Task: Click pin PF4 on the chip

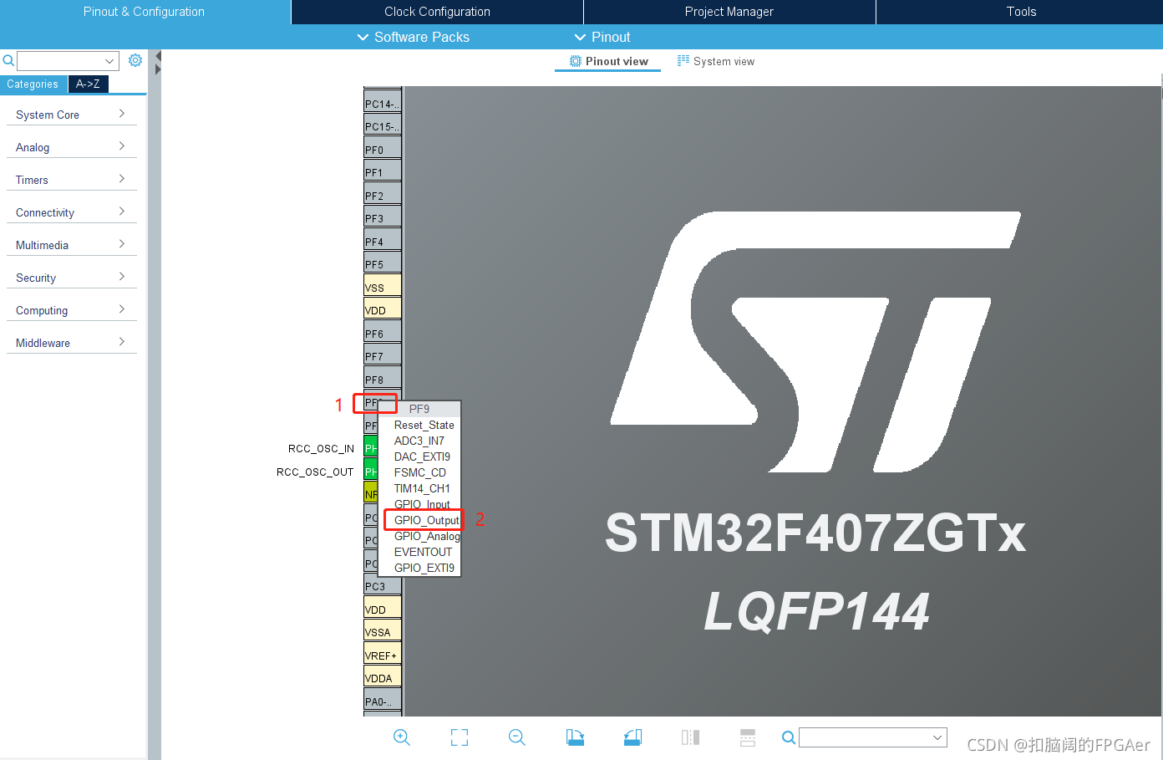Action: pyautogui.click(x=383, y=241)
